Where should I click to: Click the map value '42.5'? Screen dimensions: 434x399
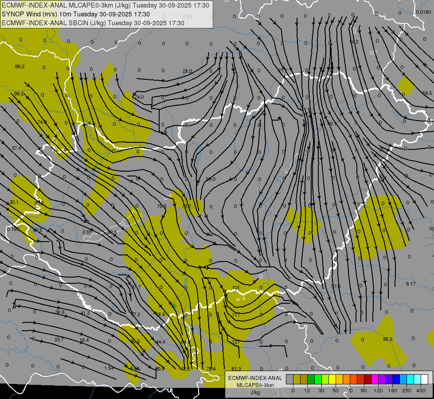(185, 369)
